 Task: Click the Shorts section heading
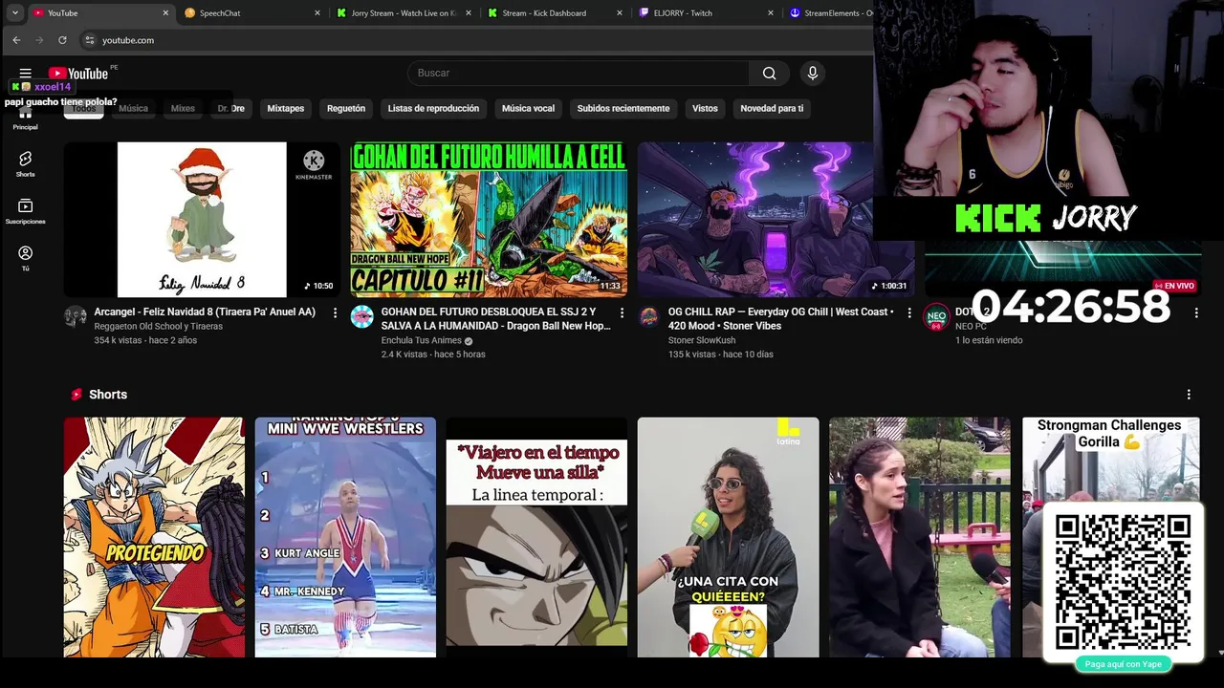pos(107,395)
